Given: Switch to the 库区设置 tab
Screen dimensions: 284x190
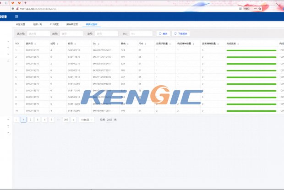Looking at the screenshot, I should tap(21, 24).
